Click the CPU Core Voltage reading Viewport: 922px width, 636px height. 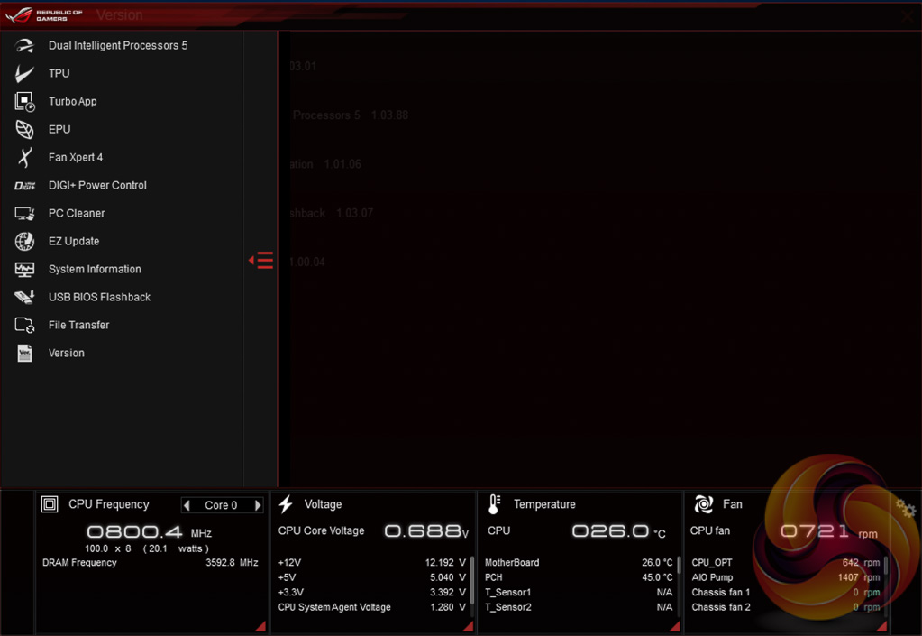coord(426,531)
